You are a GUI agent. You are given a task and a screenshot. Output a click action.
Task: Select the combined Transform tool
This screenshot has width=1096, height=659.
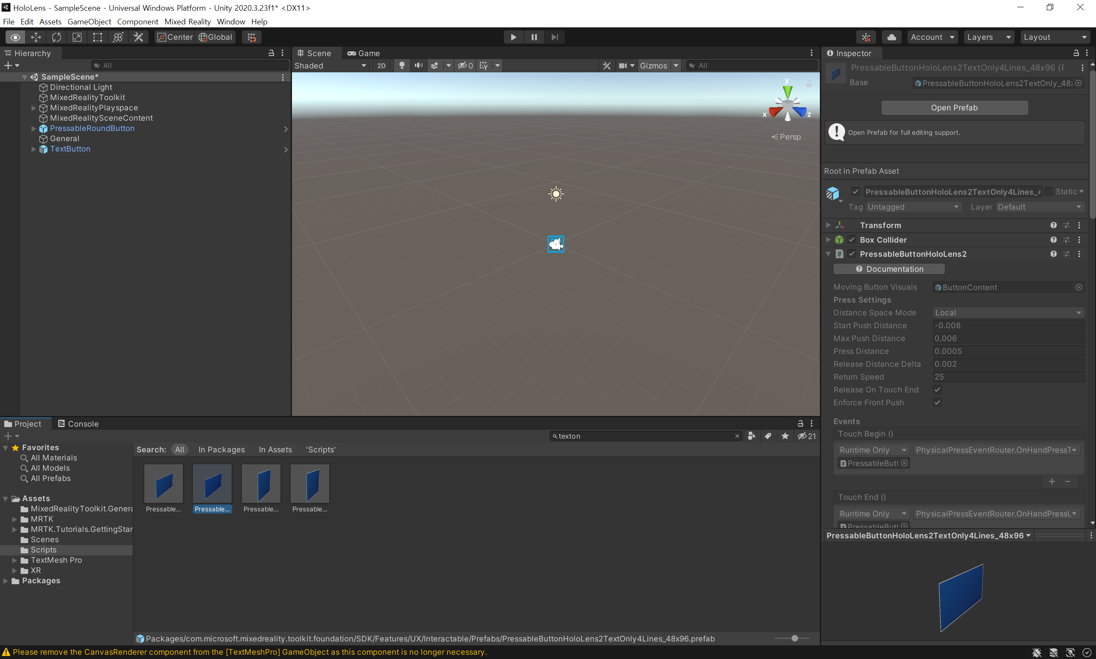[x=118, y=37]
